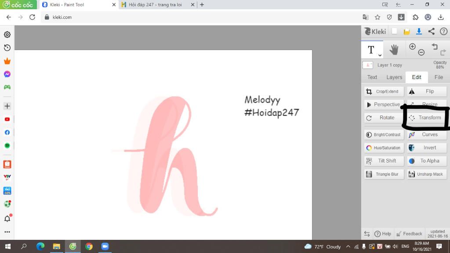The height and width of the screenshot is (253, 450).
Task: Click the Kleki logo
Action: (x=375, y=31)
